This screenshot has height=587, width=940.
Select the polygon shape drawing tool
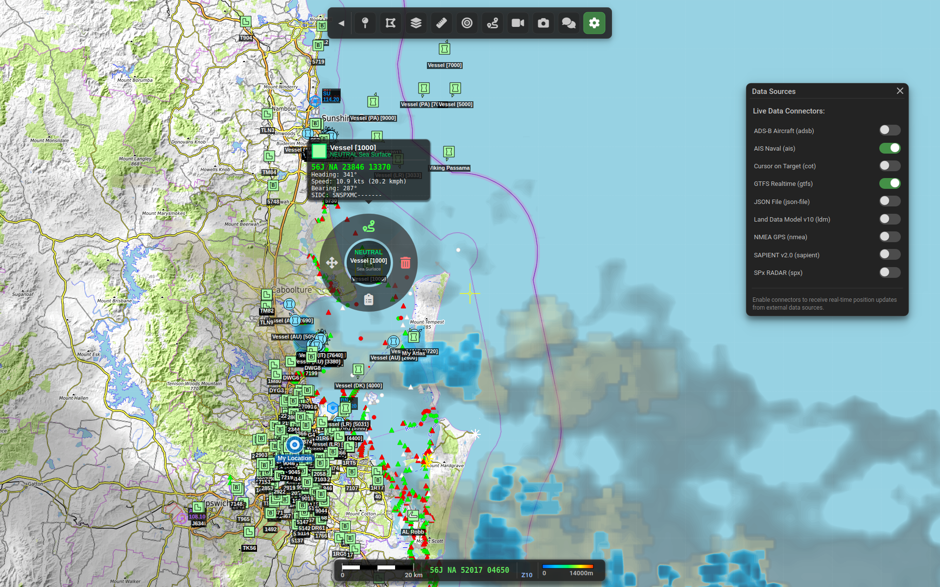(x=390, y=23)
